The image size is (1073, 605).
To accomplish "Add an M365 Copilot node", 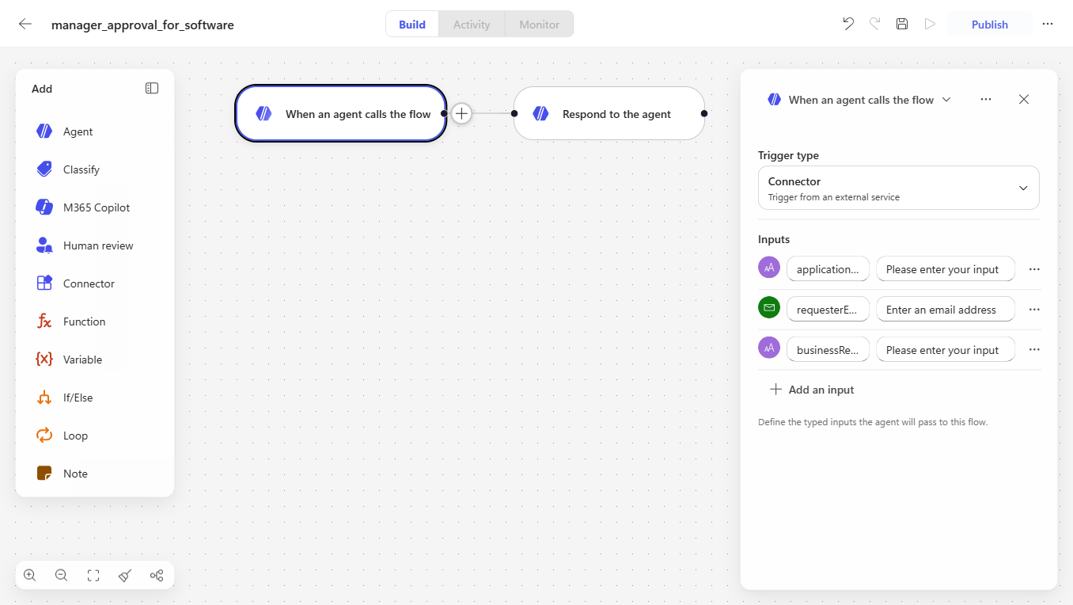I will tap(95, 207).
